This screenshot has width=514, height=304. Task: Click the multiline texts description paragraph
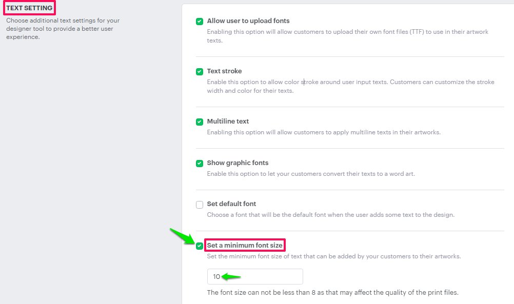(x=324, y=132)
